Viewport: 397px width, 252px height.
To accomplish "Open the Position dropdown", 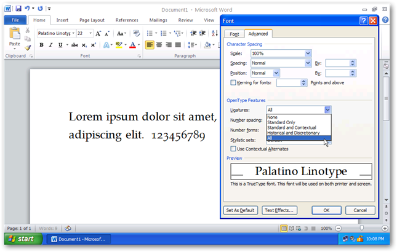I will click(x=276, y=73).
